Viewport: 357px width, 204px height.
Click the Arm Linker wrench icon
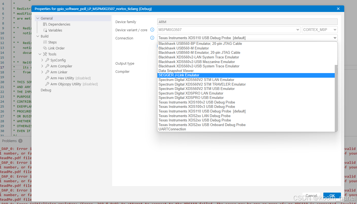[47, 72]
